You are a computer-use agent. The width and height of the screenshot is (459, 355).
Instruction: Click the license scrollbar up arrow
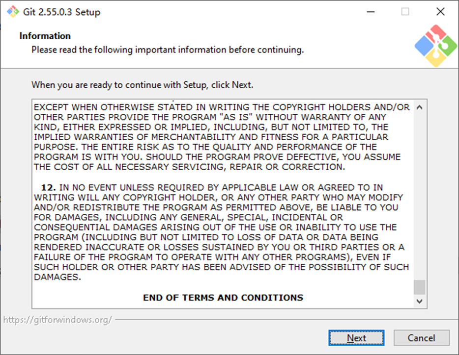[420, 107]
